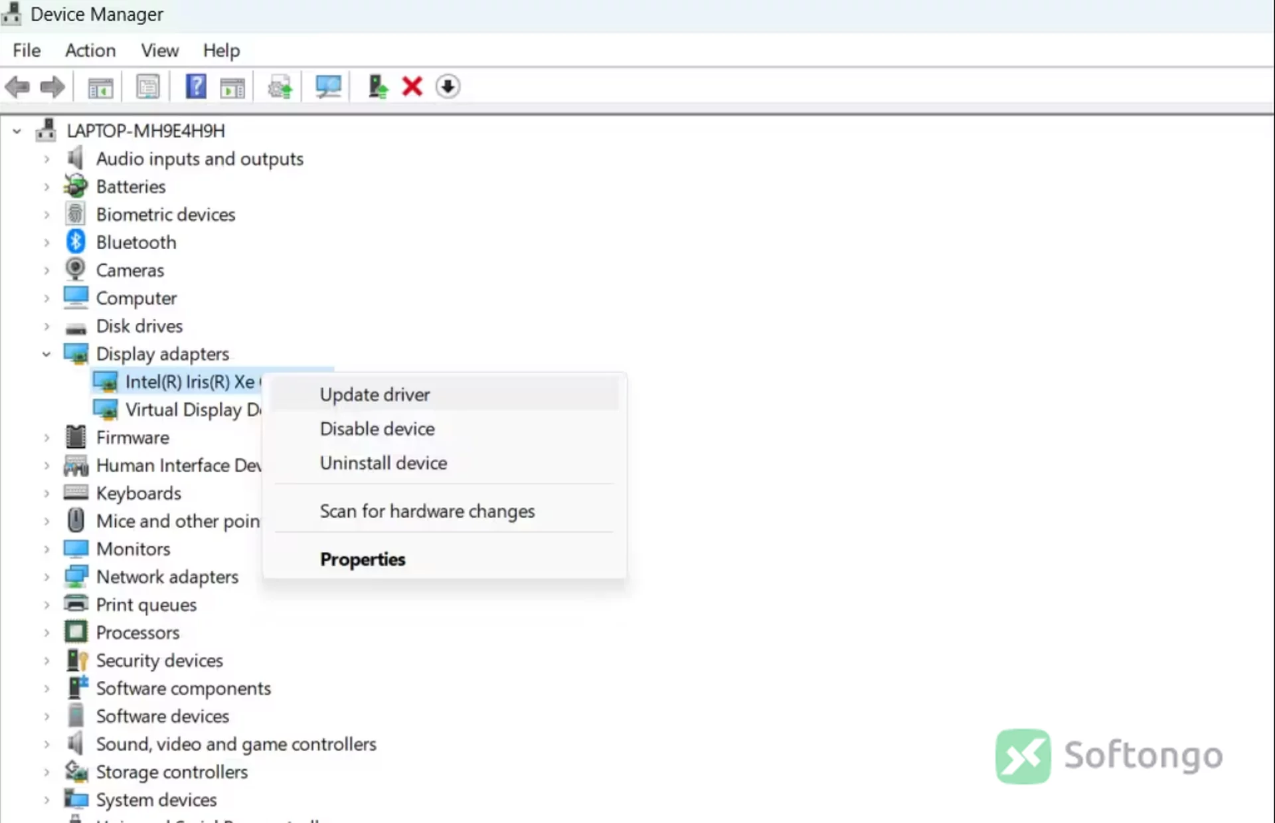Screen dimensions: 1275x823
Task: Click the Back arrow toolbar icon
Action: coord(17,87)
